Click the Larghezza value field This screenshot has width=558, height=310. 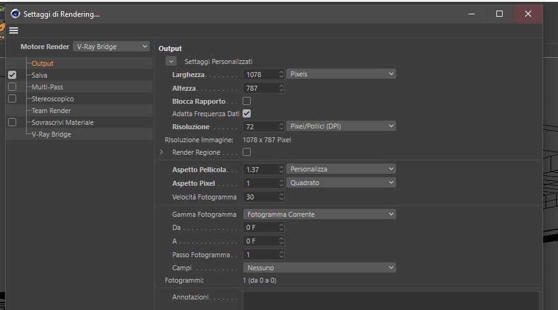(261, 75)
